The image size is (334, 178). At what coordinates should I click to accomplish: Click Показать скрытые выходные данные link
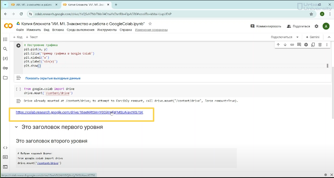pos(53,78)
